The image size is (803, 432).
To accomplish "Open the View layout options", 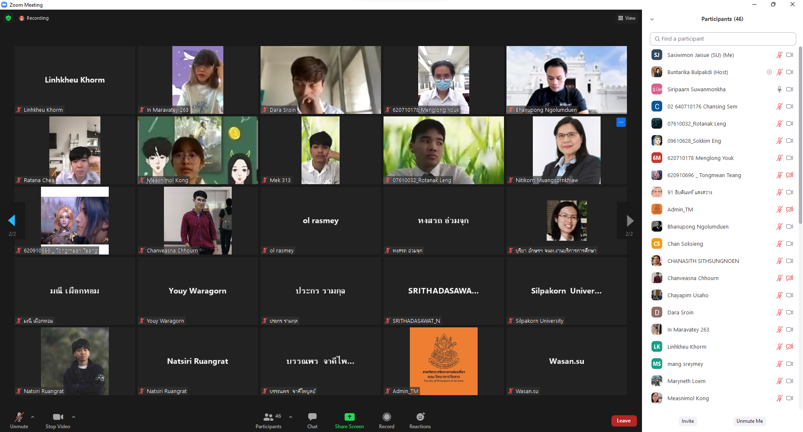I will click(x=627, y=18).
